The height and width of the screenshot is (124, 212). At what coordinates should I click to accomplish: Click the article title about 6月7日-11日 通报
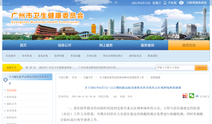133,88
